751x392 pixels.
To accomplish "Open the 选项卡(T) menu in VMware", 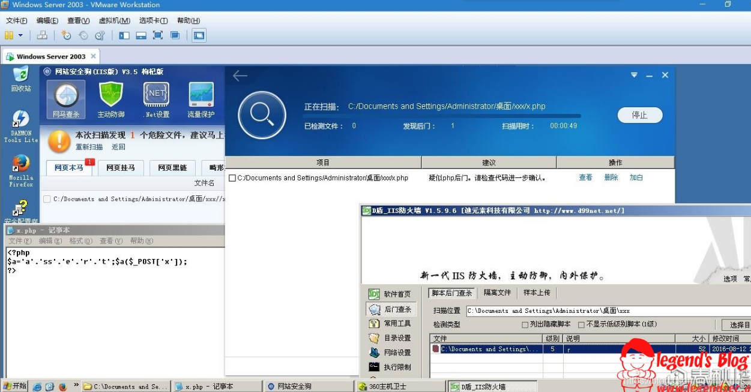I will tap(153, 20).
